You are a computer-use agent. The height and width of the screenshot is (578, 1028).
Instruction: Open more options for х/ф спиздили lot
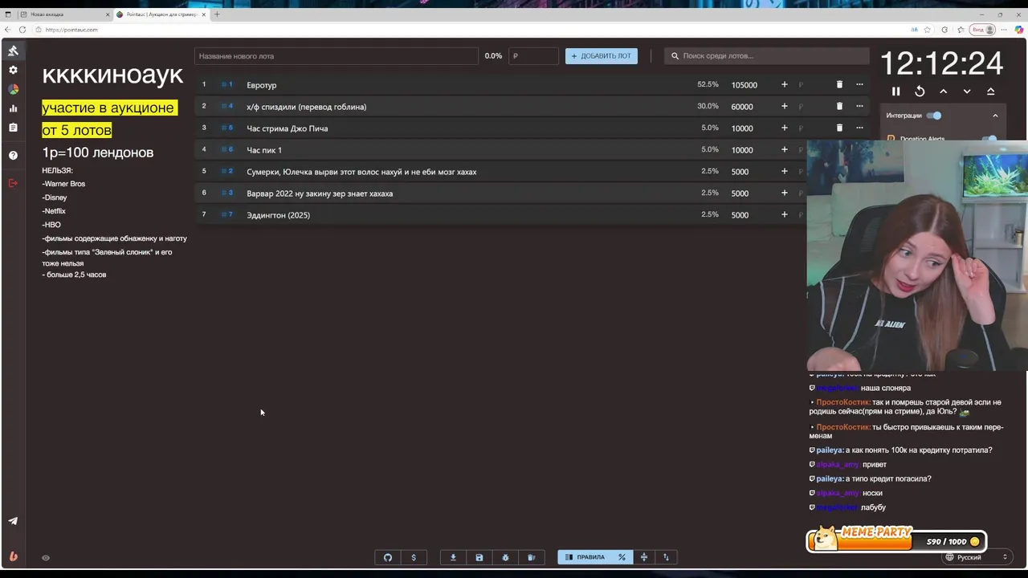tap(859, 106)
